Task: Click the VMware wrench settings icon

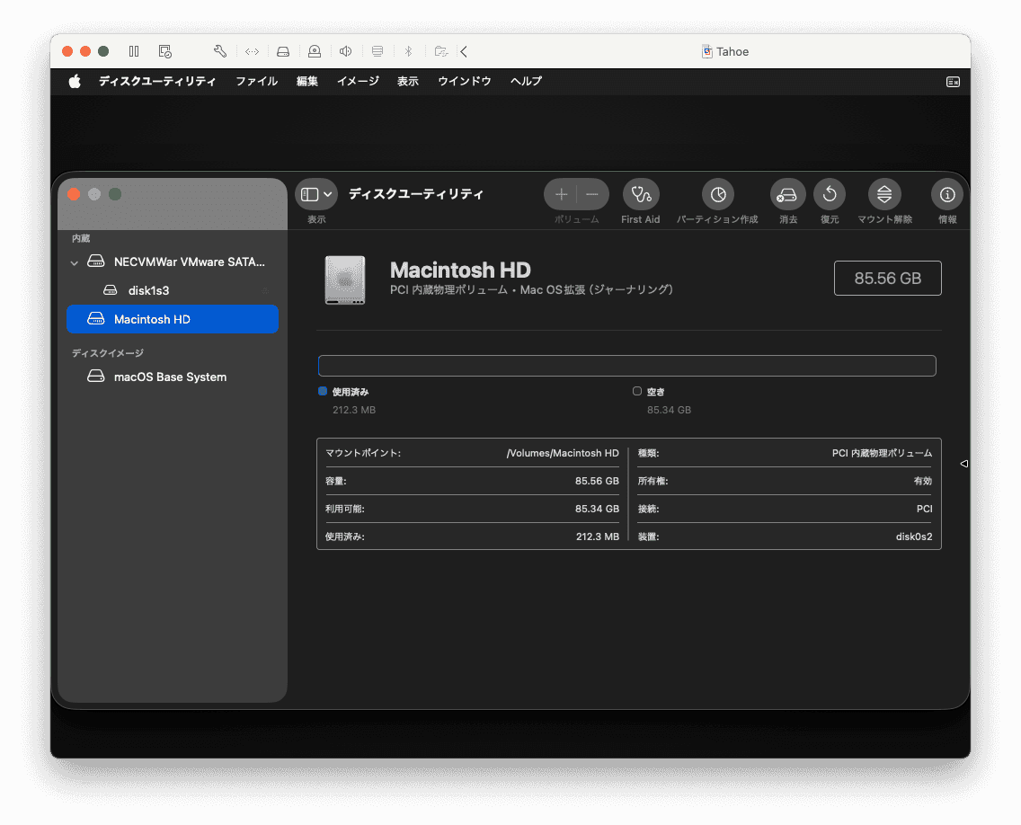Action: [220, 51]
